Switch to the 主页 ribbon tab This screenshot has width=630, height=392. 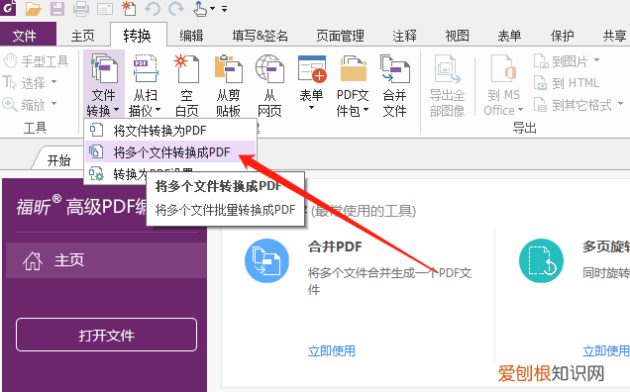coord(83,37)
